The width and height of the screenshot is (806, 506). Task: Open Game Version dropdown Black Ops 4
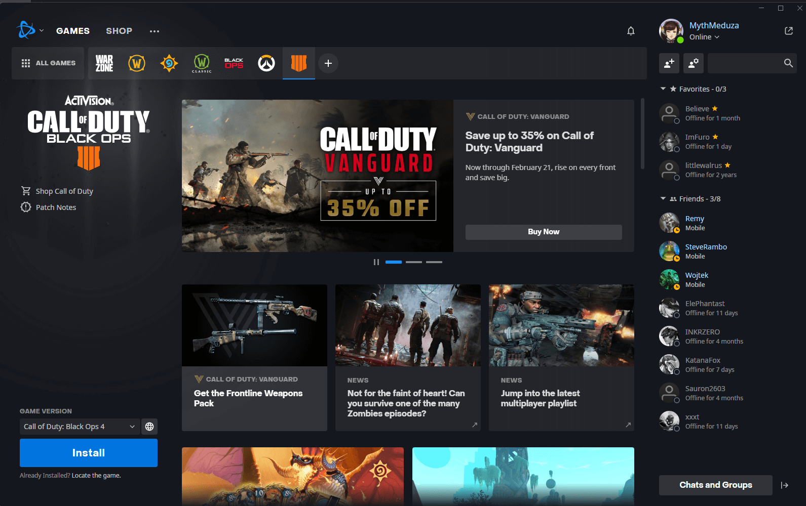click(80, 427)
